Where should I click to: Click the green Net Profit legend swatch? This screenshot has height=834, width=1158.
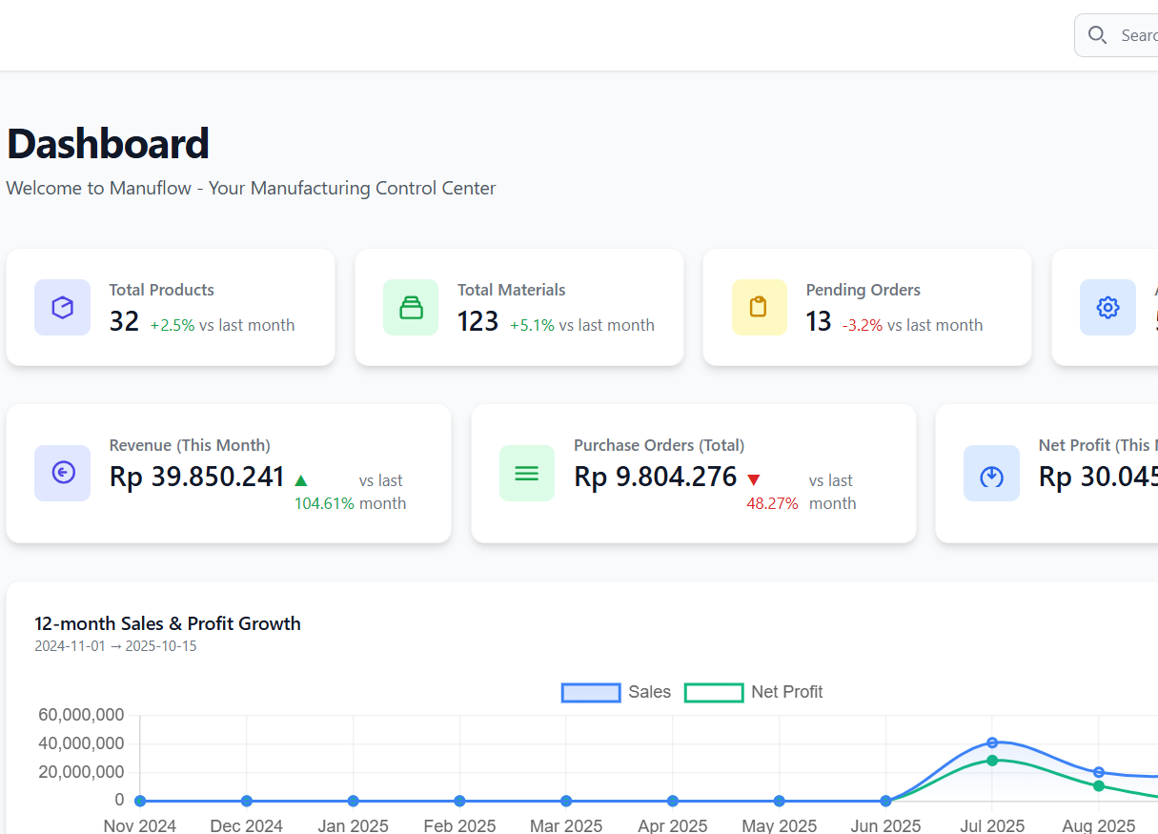pyautogui.click(x=714, y=693)
